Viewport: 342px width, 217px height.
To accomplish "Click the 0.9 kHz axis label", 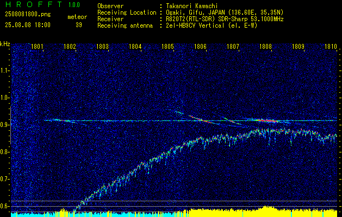I will (x=4, y=125).
